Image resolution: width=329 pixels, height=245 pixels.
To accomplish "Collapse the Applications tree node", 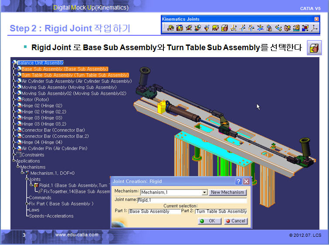I will point(14,161).
